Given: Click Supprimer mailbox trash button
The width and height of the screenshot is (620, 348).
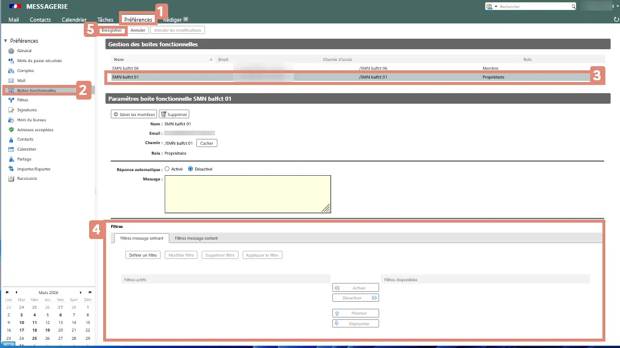Looking at the screenshot, I should tap(174, 114).
